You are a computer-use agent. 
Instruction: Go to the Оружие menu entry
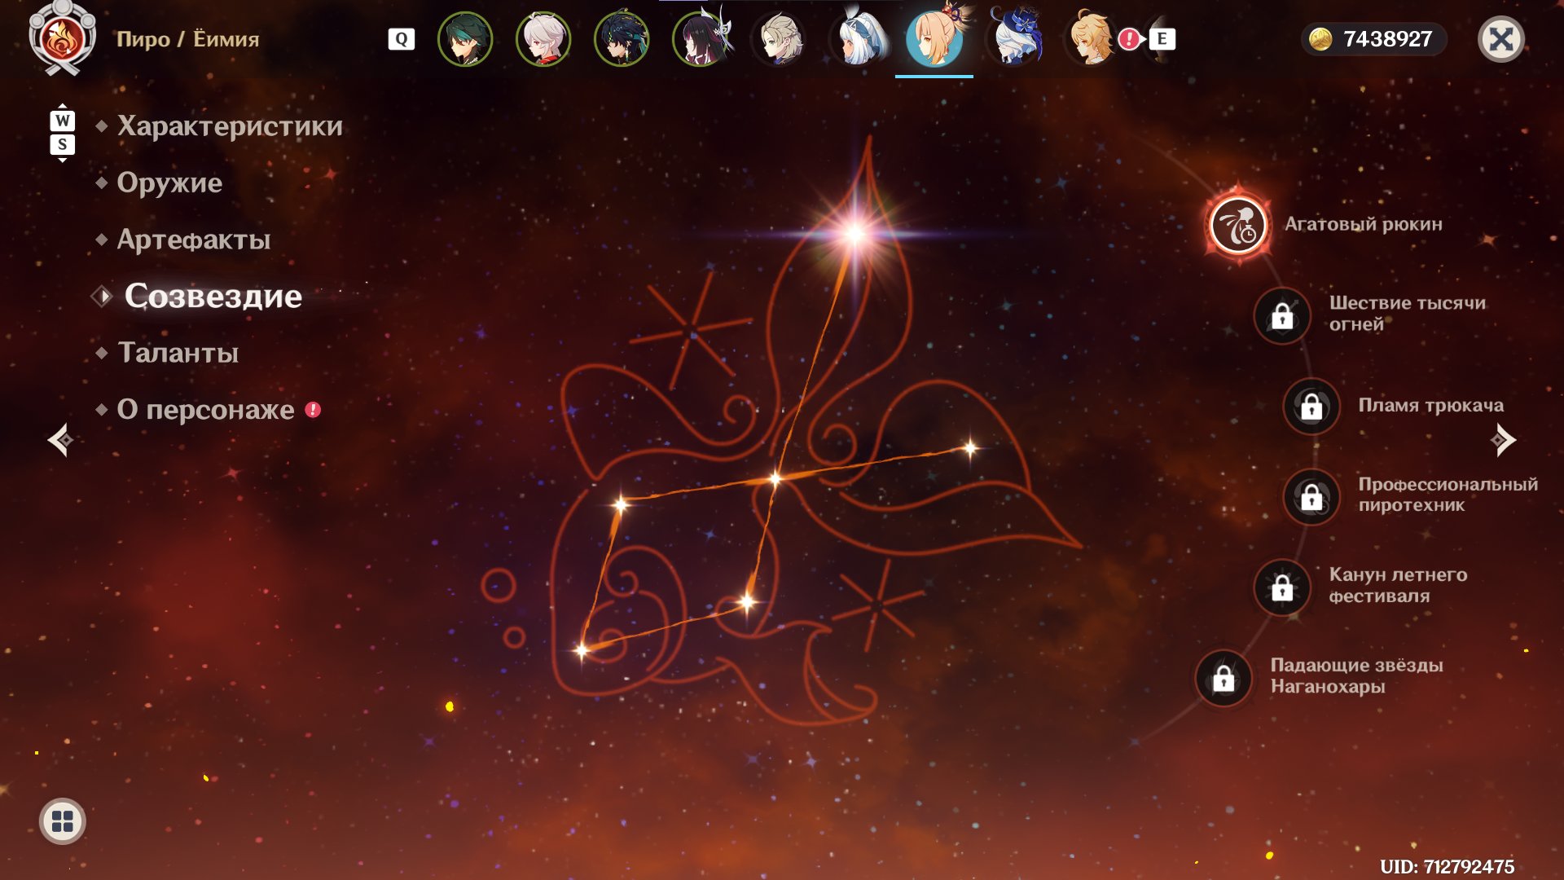(169, 183)
